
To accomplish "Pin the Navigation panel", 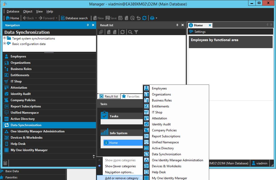I will click(x=88, y=25).
